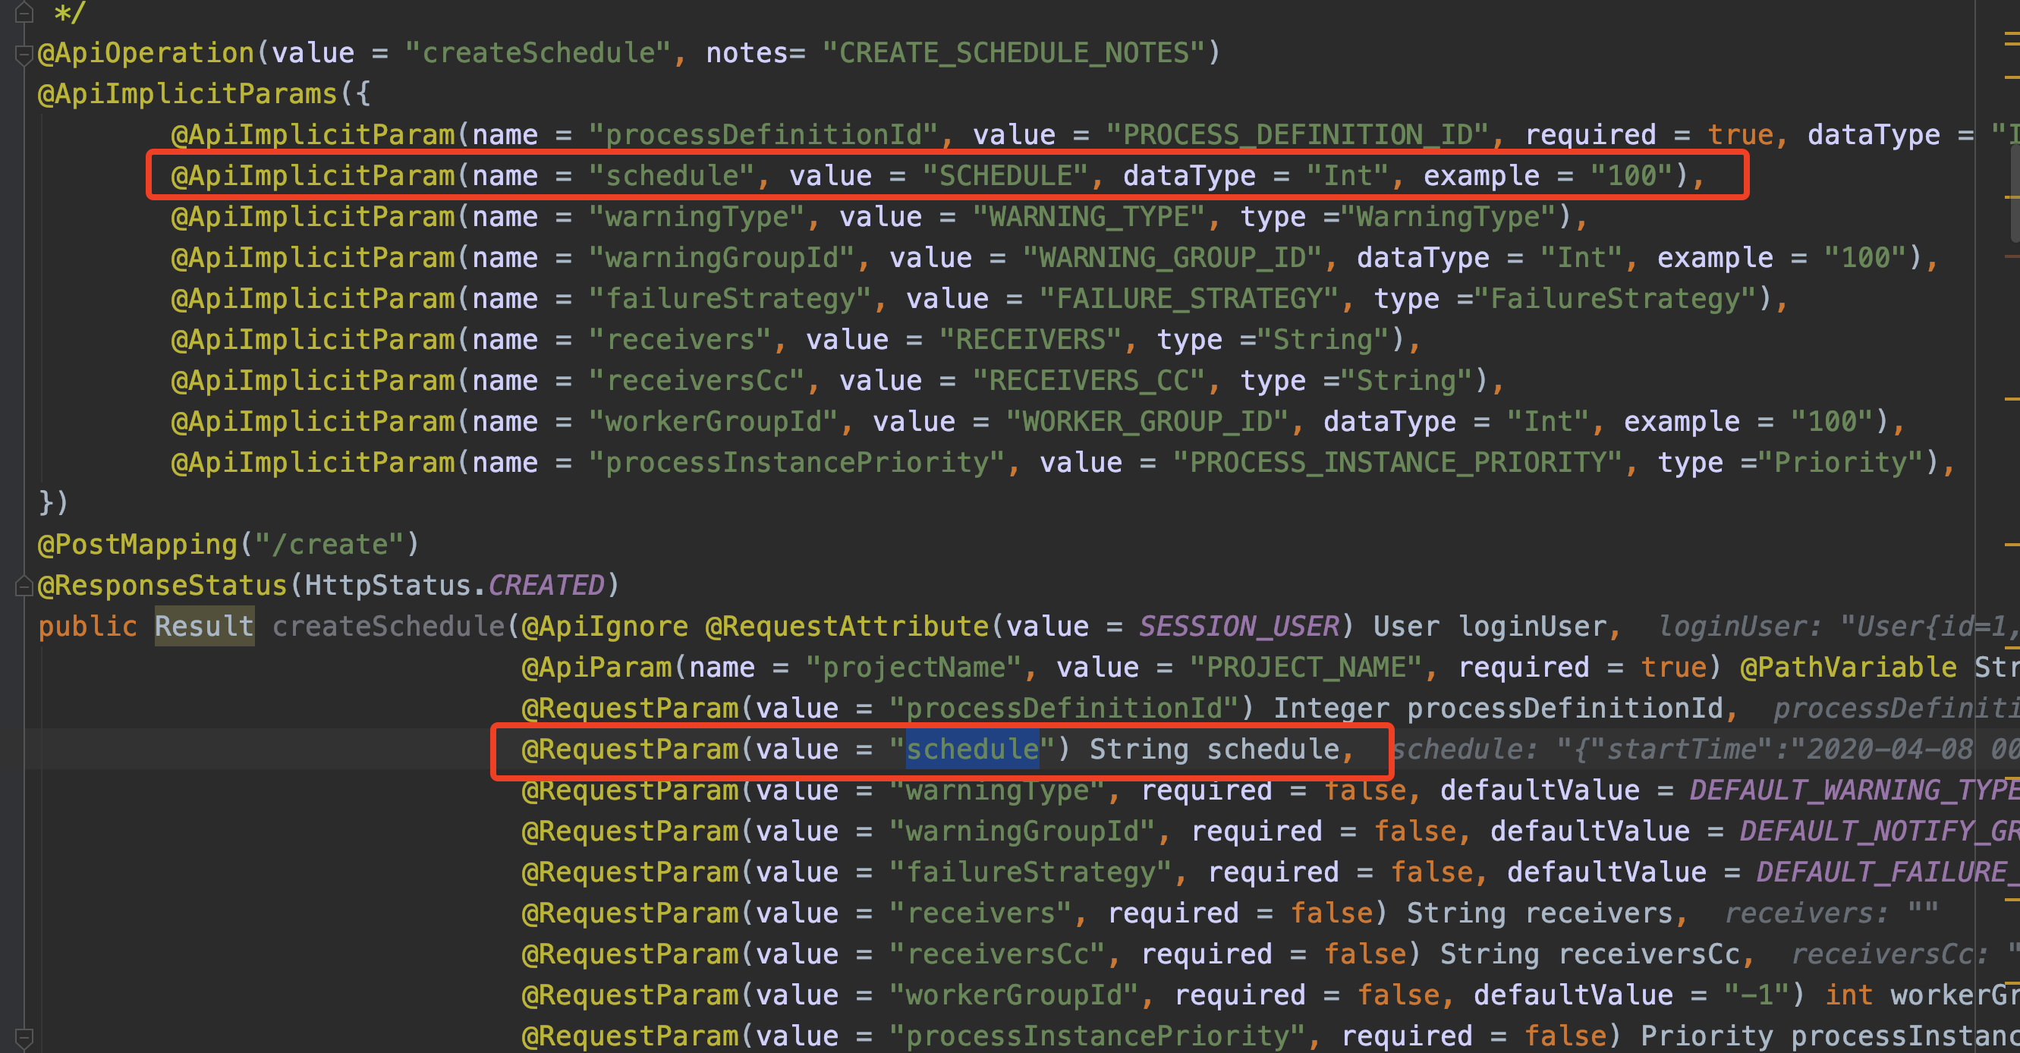Screen dimensions: 2020x1053
Task: Click the "WARNING_GROUP_ID" string
Action: [x=1172, y=258]
